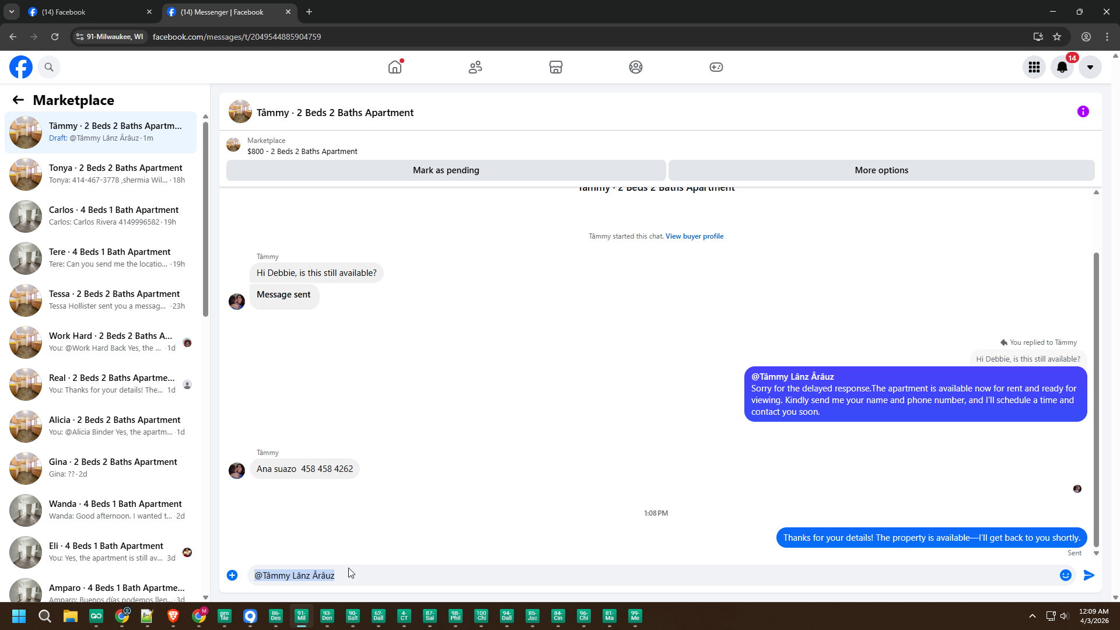Viewport: 1120px width, 630px height.
Task: Open the notifications bell
Action: click(1062, 67)
